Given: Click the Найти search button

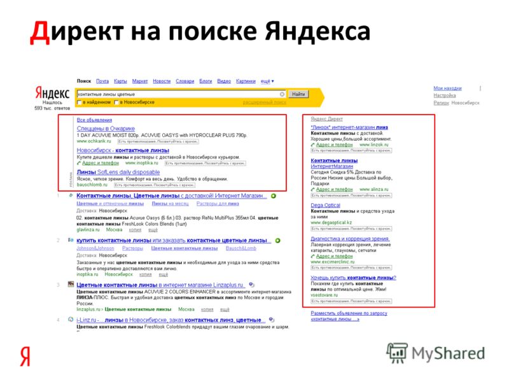Looking at the screenshot, I should pos(298,94).
